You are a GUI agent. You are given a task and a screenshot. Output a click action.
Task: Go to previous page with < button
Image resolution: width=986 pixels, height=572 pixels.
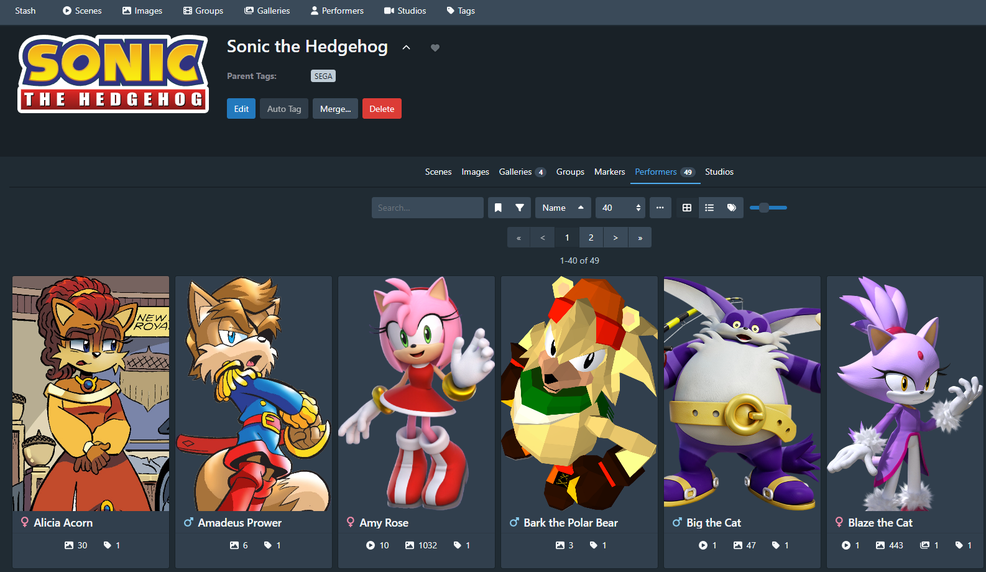click(x=543, y=238)
